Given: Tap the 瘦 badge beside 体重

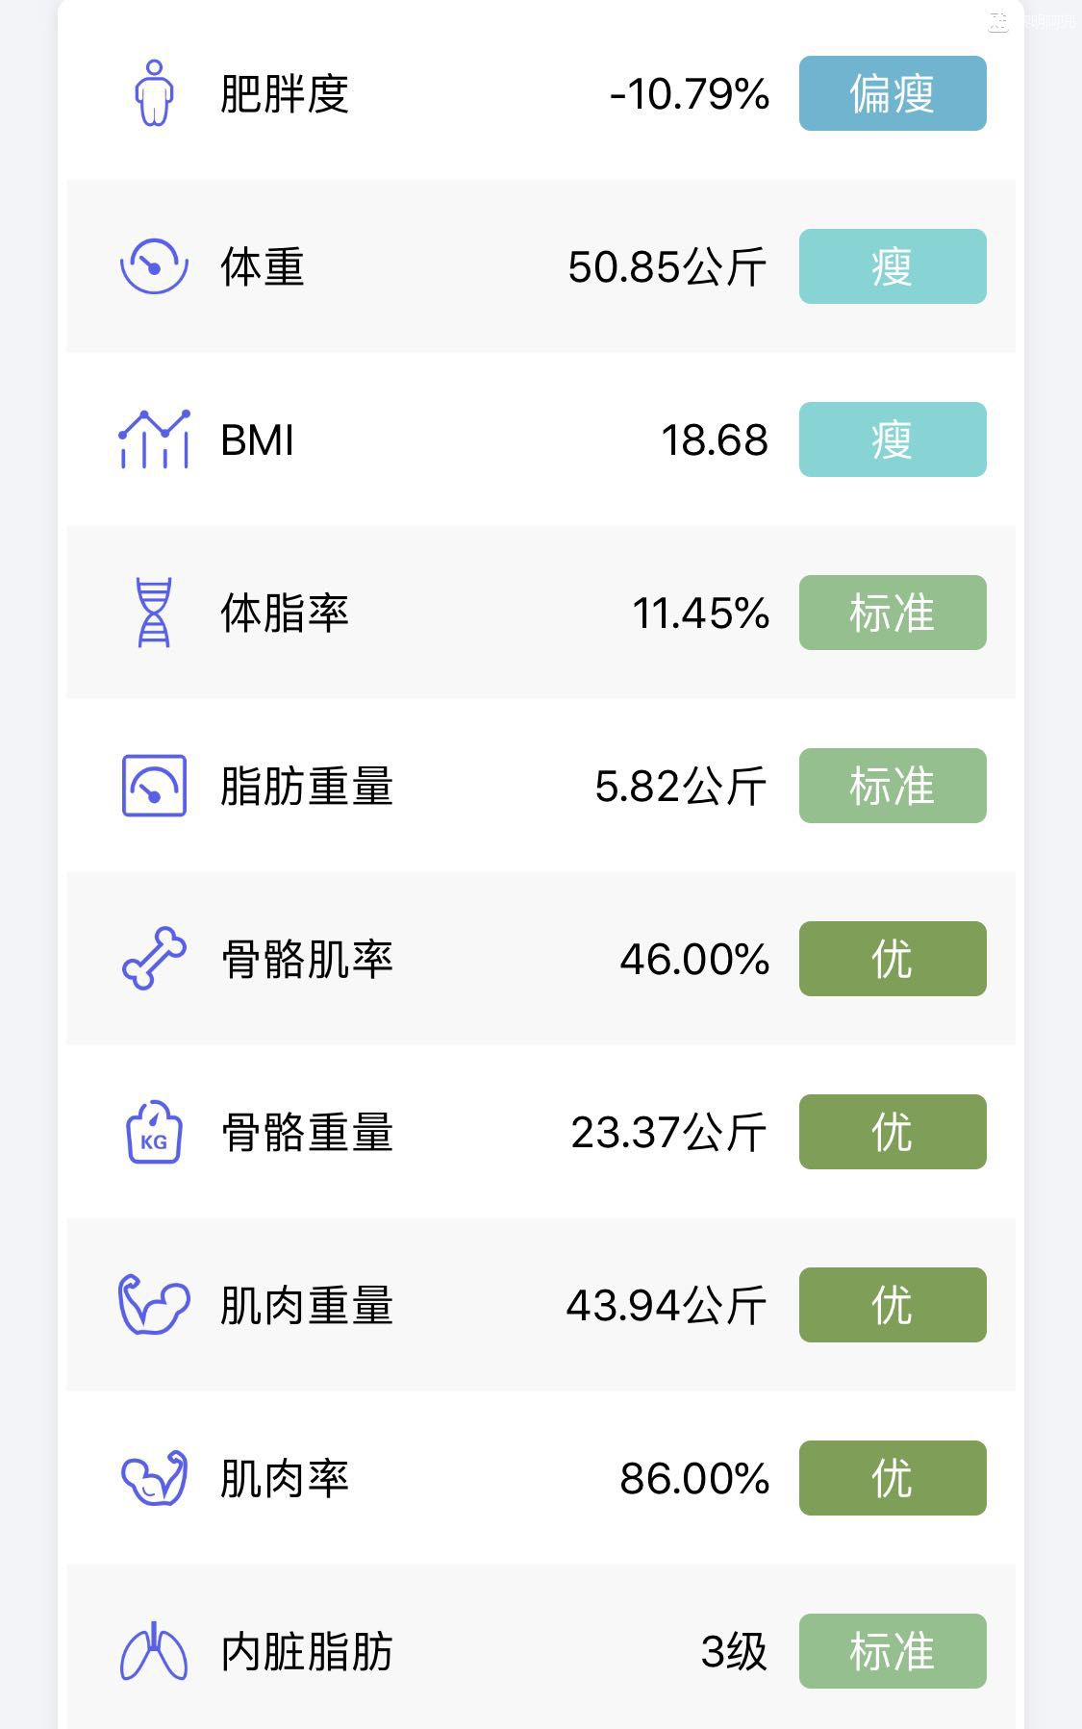Looking at the screenshot, I should (x=892, y=266).
